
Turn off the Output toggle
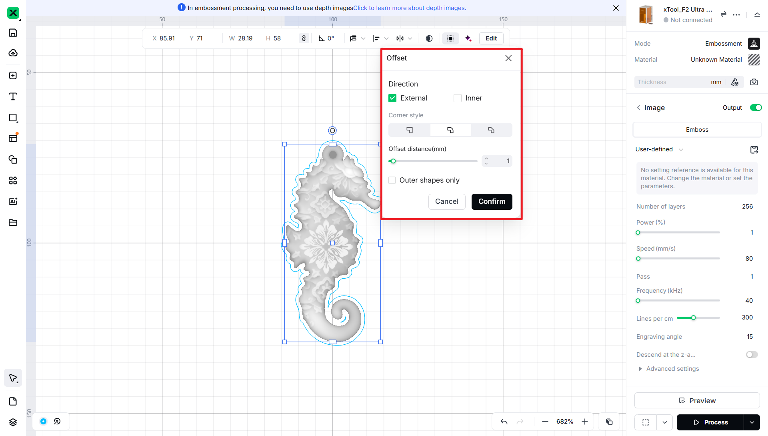[x=756, y=108]
